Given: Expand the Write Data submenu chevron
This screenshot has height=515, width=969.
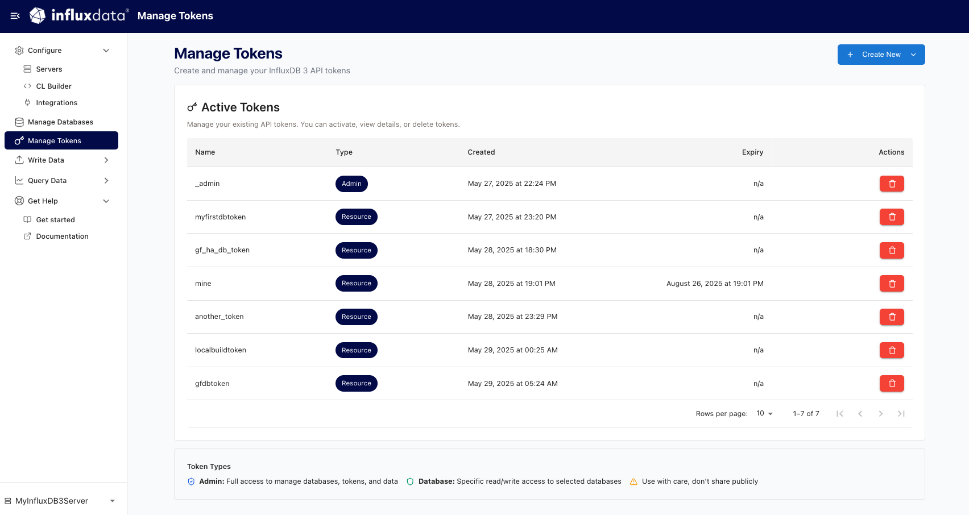Looking at the screenshot, I should point(106,160).
